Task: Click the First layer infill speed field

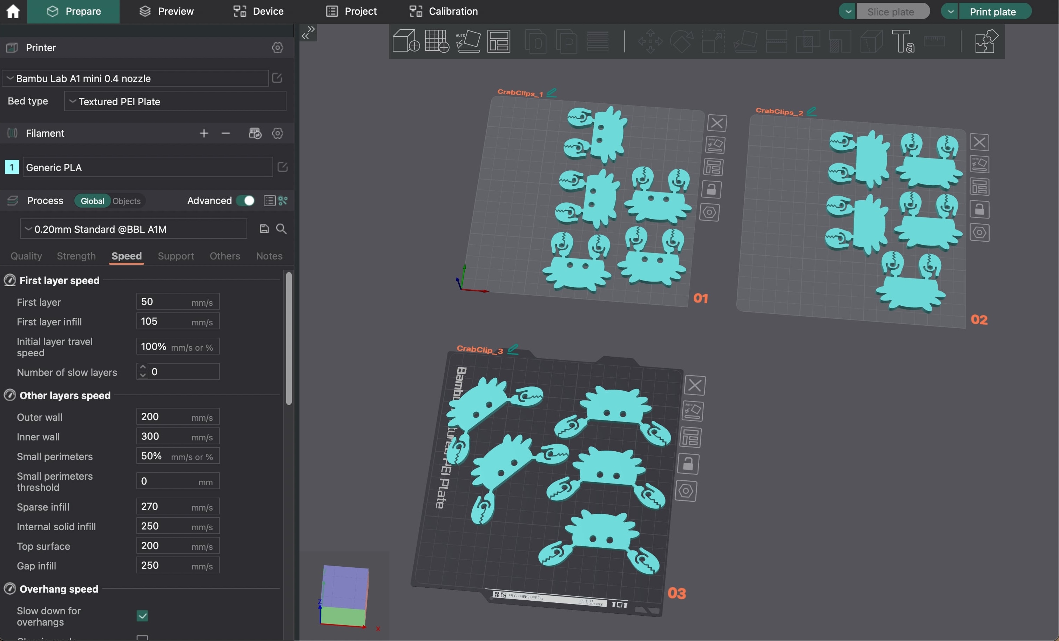Action: [178, 322]
